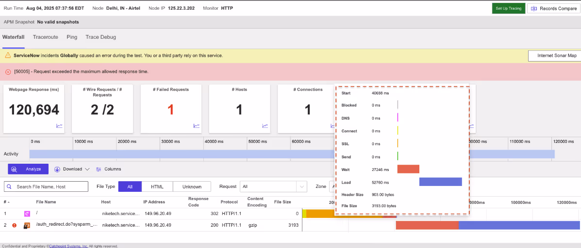Click the magnifier icon in the search box
581x248 pixels.
pyautogui.click(x=9, y=186)
